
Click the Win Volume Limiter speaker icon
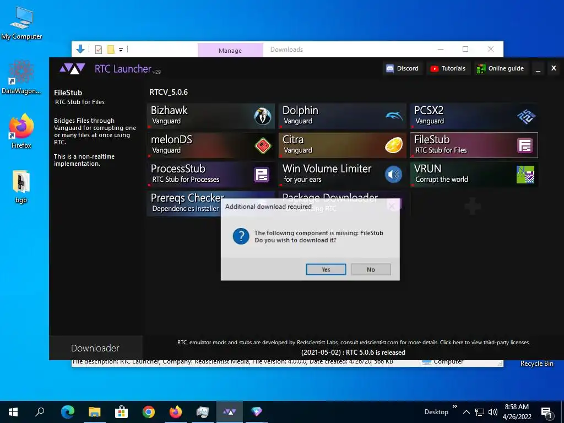pyautogui.click(x=393, y=175)
